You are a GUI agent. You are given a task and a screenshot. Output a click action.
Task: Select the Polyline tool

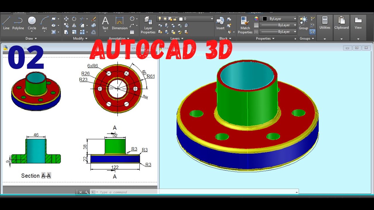click(18, 23)
